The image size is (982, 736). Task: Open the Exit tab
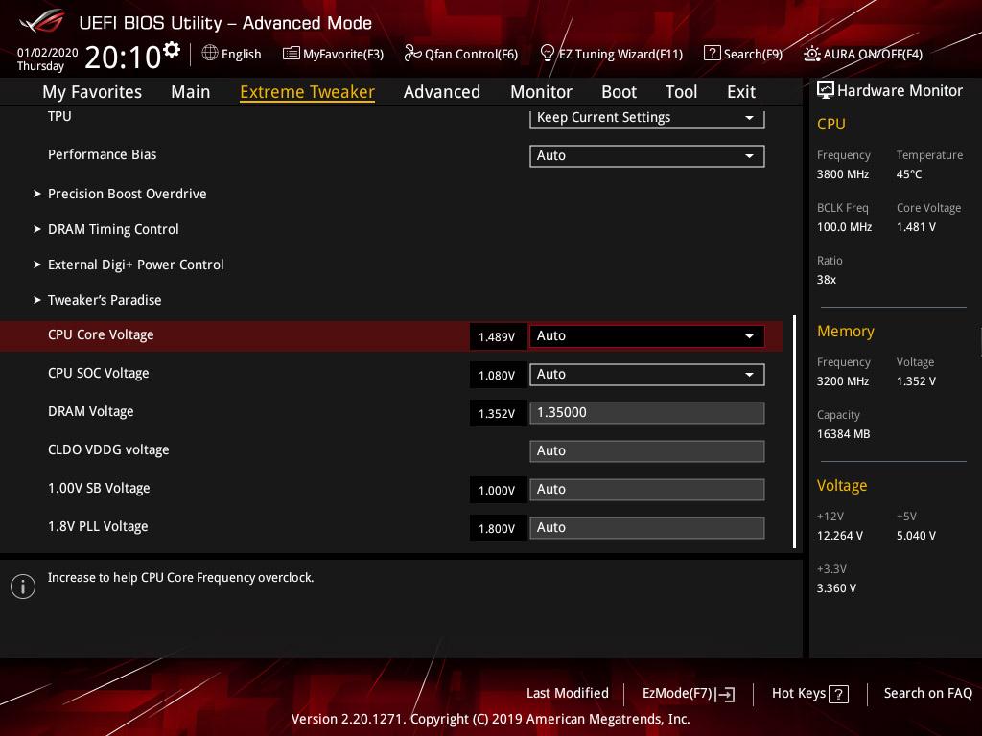741,92
